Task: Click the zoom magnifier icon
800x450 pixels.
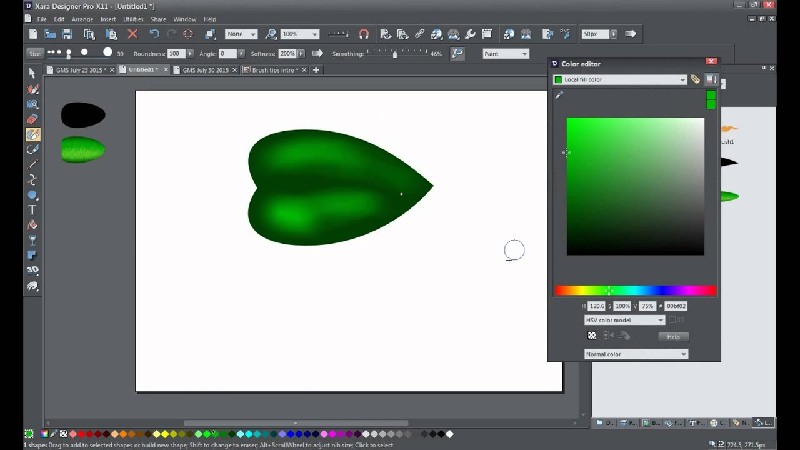Action: 271,34
